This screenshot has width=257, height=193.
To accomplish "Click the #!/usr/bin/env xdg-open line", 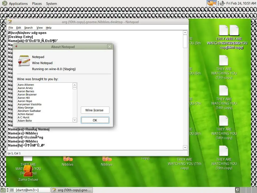I will [27, 33].
